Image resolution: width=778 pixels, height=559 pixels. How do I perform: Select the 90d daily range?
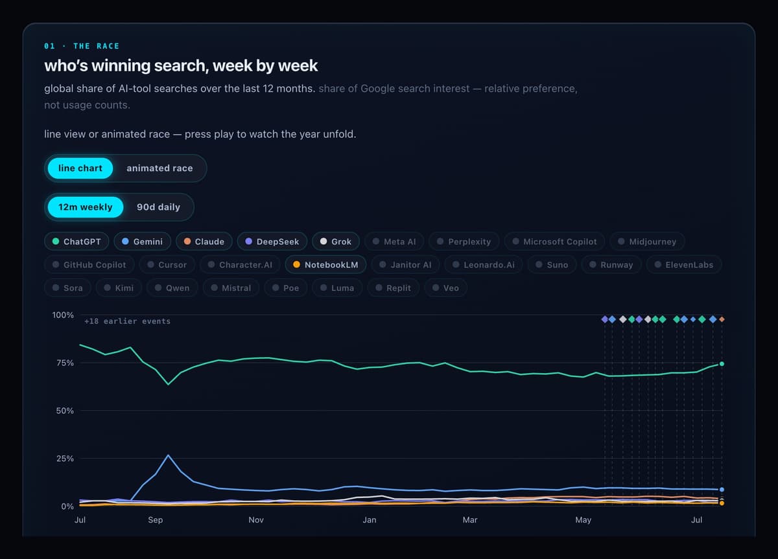coord(158,207)
